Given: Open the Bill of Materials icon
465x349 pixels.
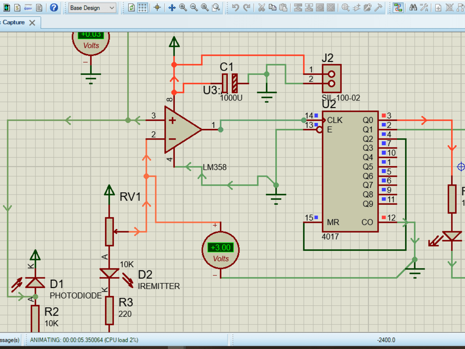Looking at the screenshot, I should pyautogui.click(x=17, y=8).
